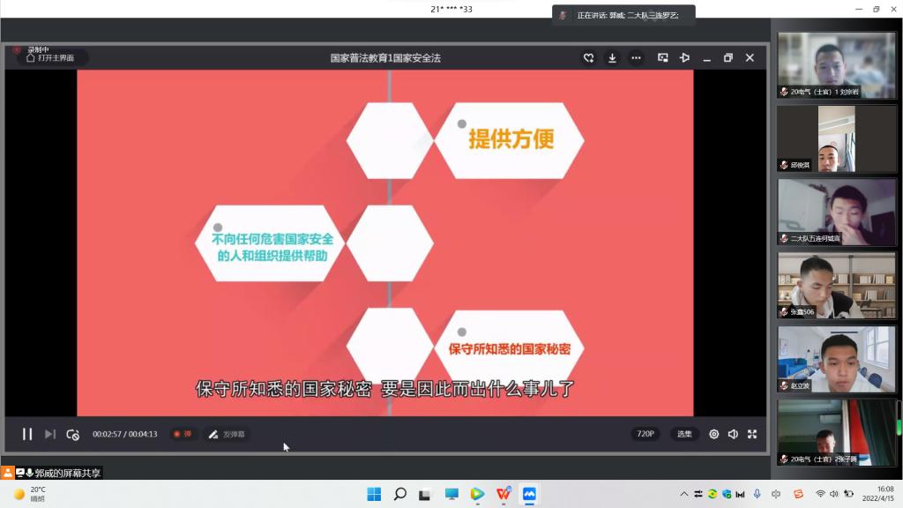Open the playback loop/timing icon

(x=73, y=434)
